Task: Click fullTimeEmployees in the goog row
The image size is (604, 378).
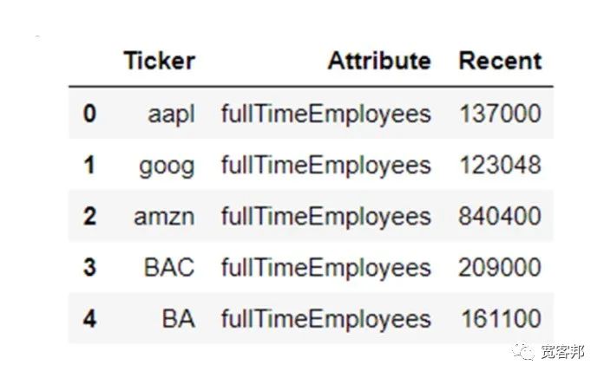Action: click(x=326, y=166)
